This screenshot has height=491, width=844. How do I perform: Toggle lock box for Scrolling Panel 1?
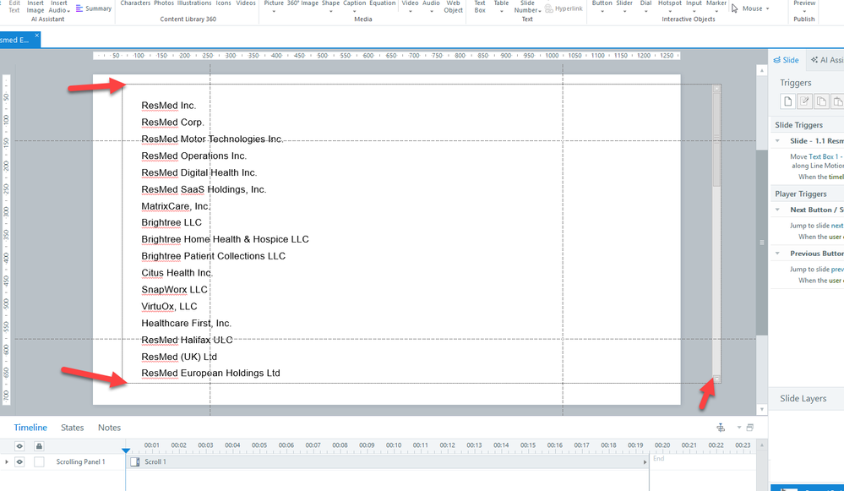click(x=39, y=462)
